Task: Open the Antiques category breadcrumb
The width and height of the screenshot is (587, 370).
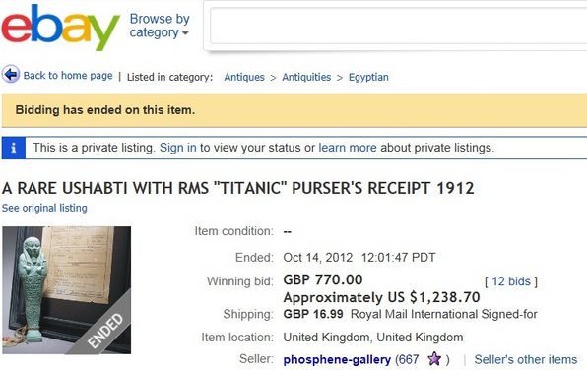Action: pyautogui.click(x=244, y=77)
